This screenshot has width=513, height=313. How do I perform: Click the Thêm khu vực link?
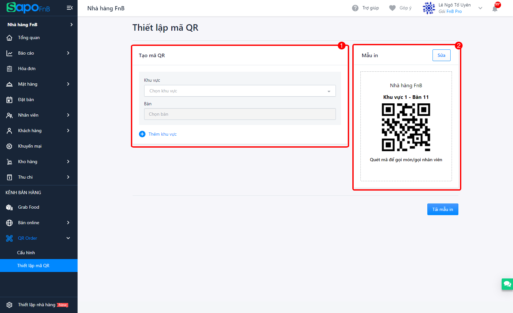(x=163, y=134)
